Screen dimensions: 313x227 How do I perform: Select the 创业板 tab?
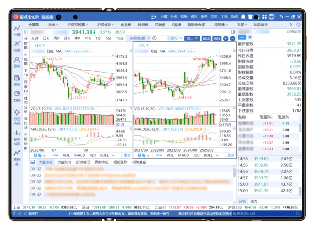point(126,25)
